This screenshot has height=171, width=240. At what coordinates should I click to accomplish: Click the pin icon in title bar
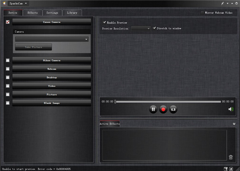coord(222,3)
